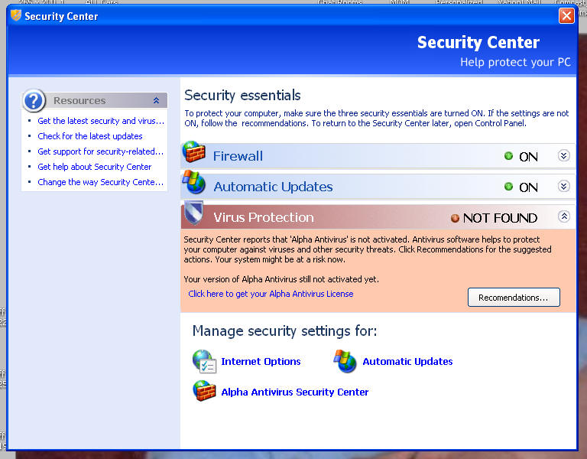The width and height of the screenshot is (587, 459).
Task: Open 'Get support for security-related...' link
Action: click(100, 151)
